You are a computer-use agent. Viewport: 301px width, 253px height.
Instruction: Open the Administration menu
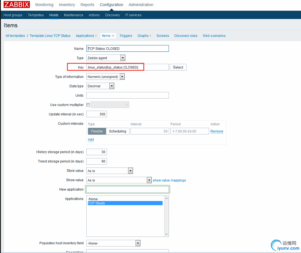click(x=141, y=5)
